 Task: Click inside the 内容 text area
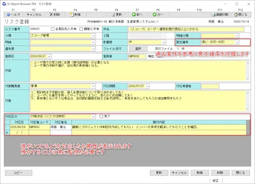(138, 71)
